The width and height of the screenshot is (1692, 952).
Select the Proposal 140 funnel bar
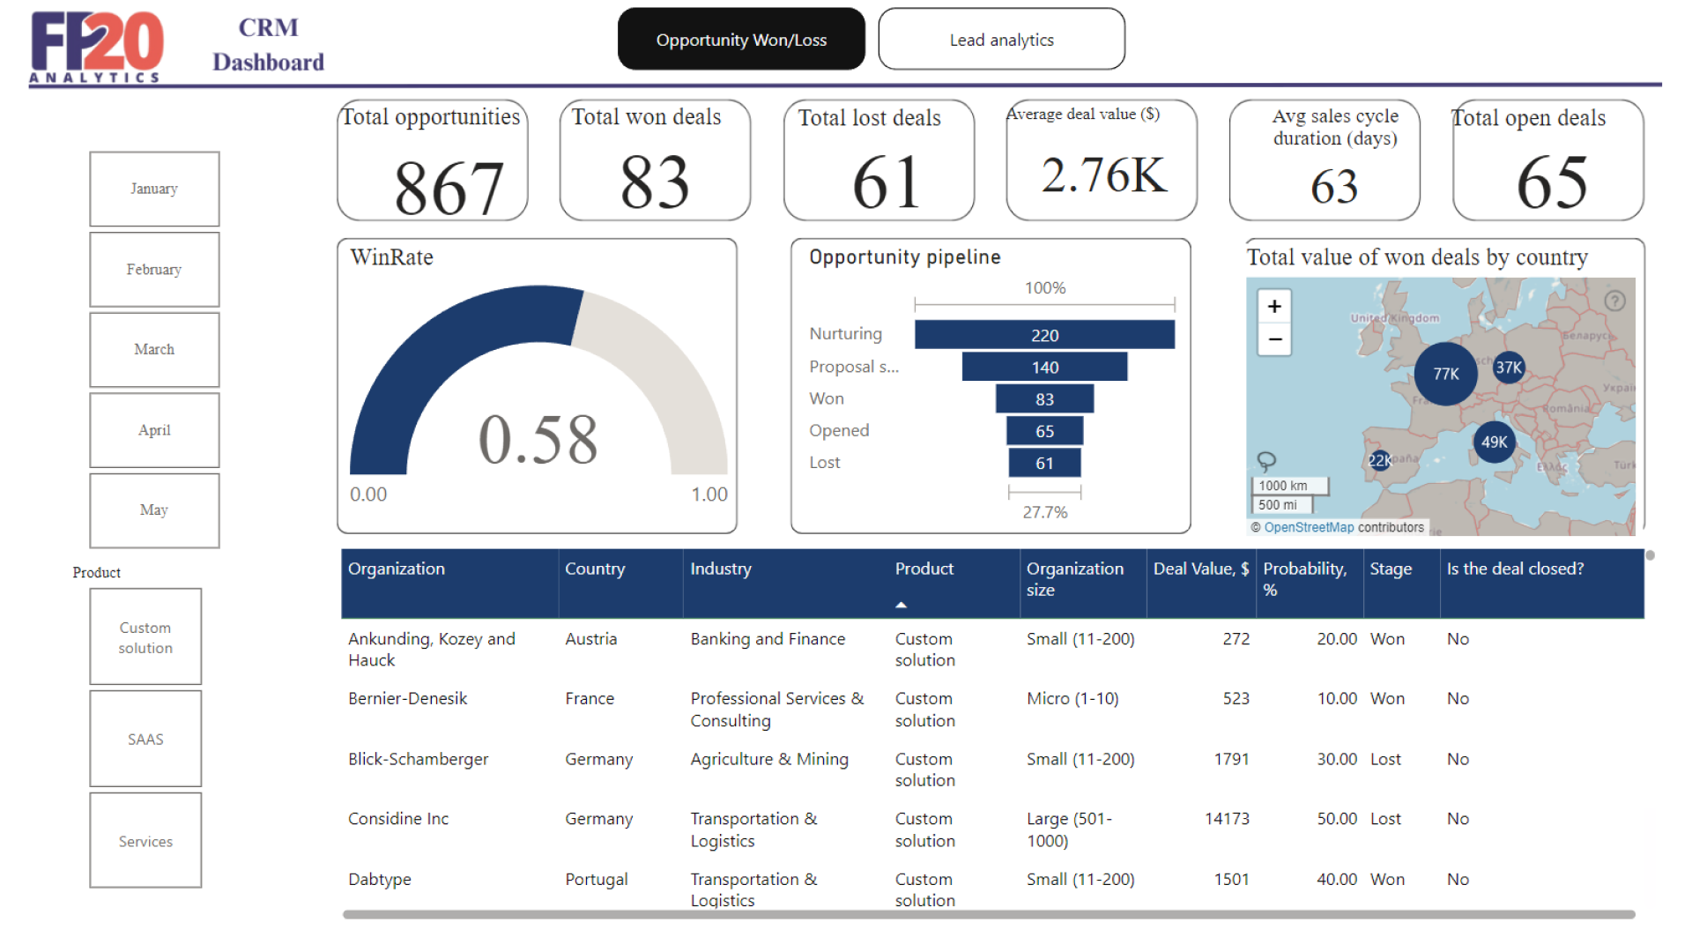1044,367
